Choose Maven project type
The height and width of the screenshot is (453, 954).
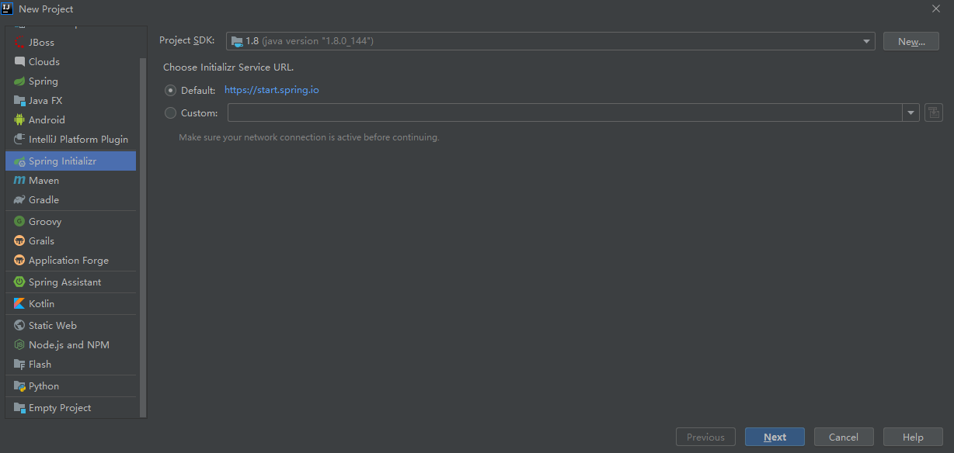tap(71, 181)
